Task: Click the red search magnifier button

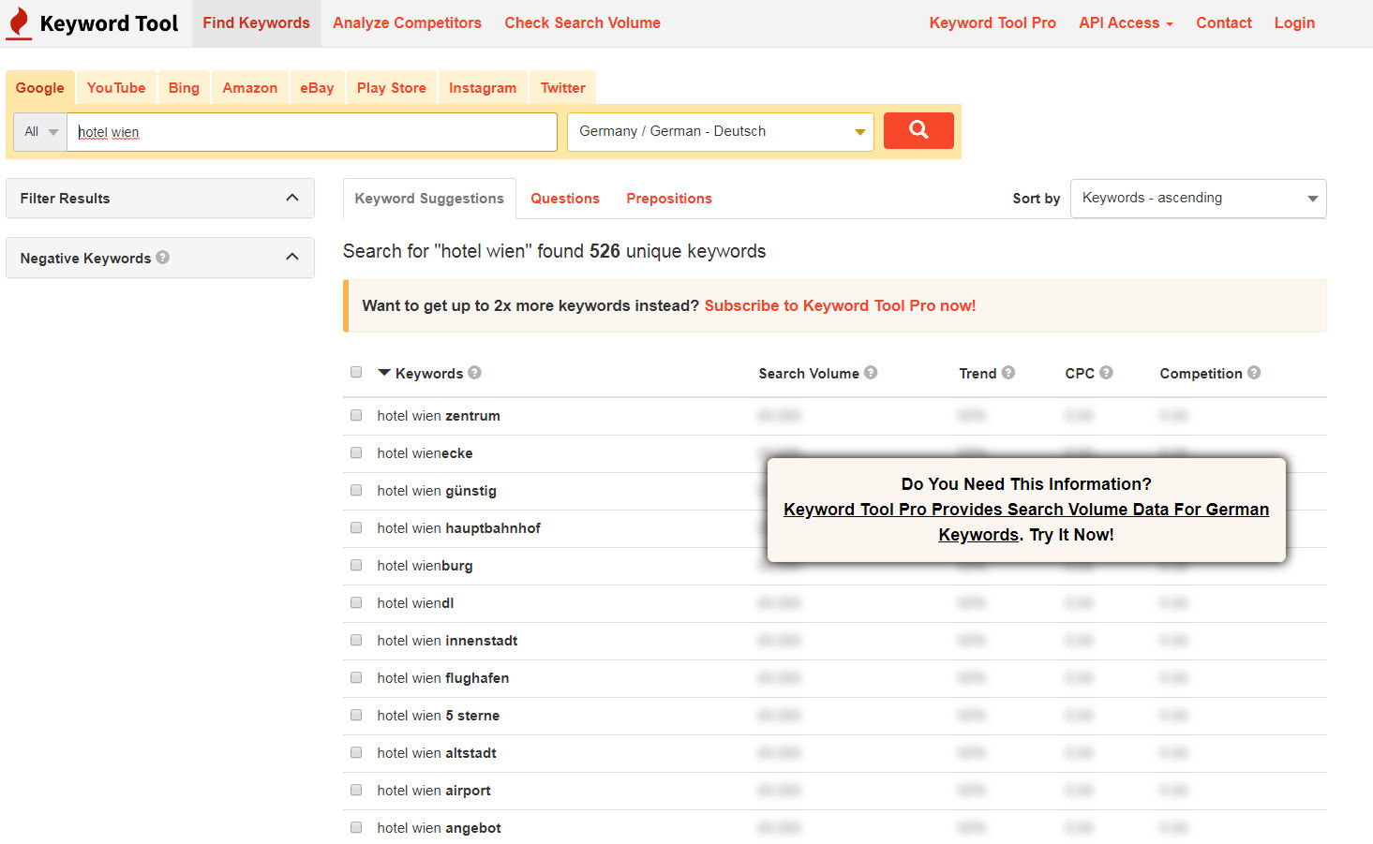Action: (918, 130)
